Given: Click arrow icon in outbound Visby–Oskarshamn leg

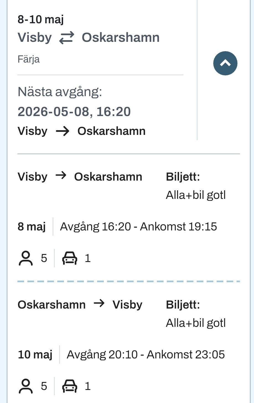Looking at the screenshot, I should point(61,175).
